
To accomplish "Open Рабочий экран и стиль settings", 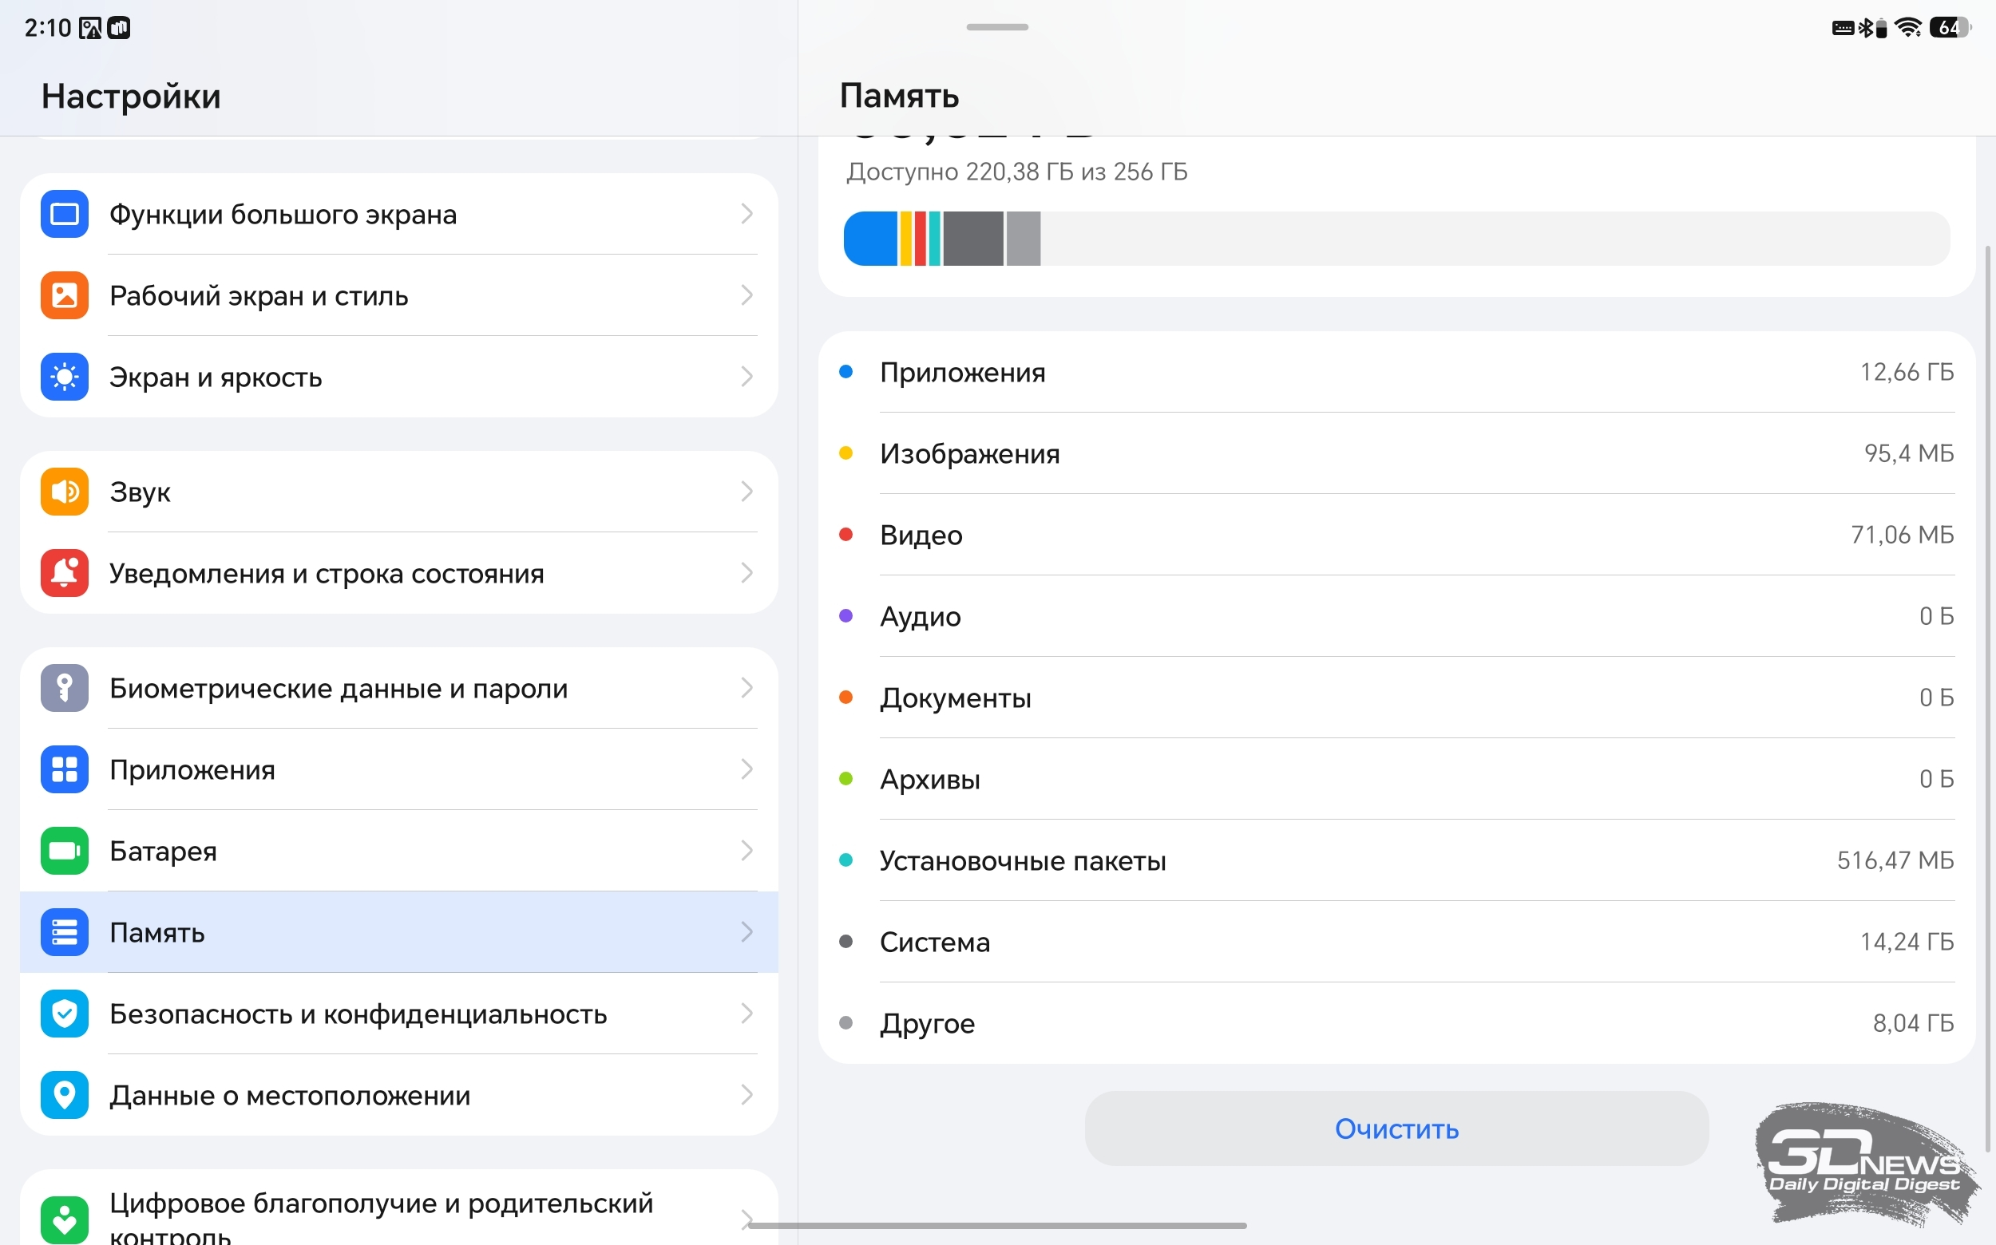I will tap(398, 295).
